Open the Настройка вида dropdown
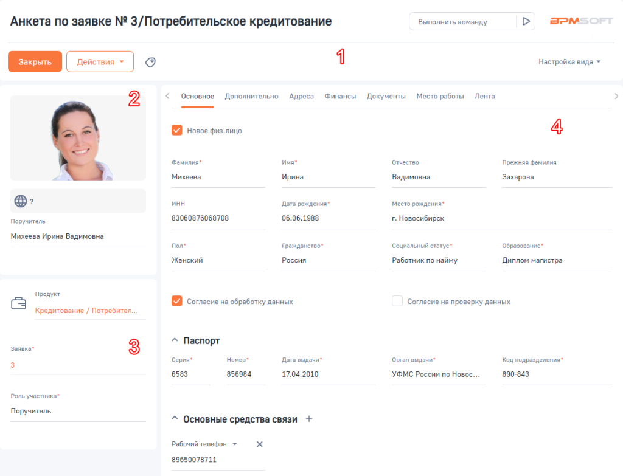Viewport: 623px width, 476px height. (x=569, y=61)
